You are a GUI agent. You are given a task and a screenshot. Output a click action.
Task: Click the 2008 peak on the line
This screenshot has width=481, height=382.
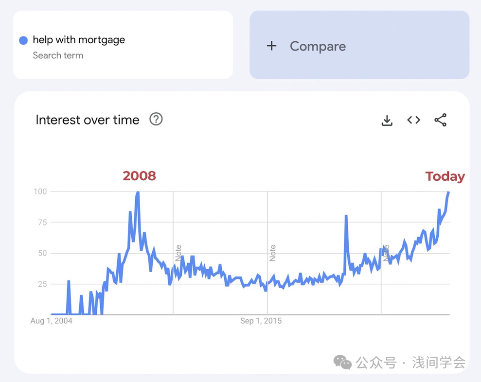pos(138,192)
